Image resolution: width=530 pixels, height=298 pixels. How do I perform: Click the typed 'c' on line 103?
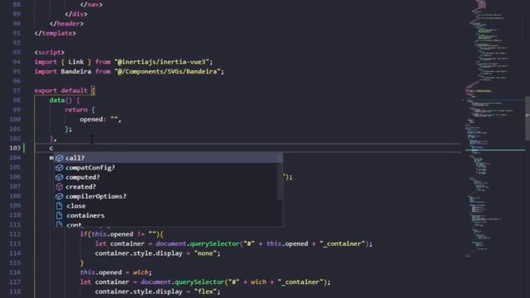51,148
